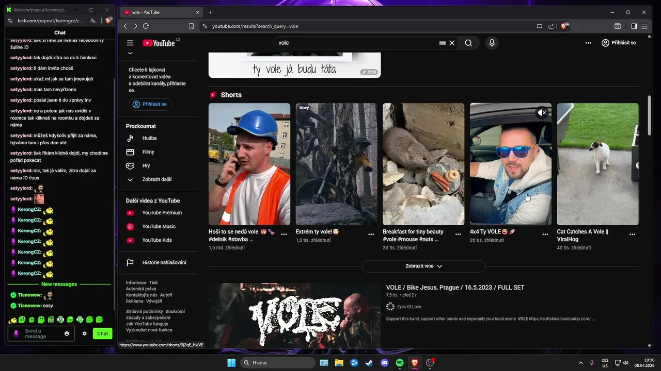The height and width of the screenshot is (371, 661).
Task: Click Send a message field in Kick chat
Action: click(41, 334)
